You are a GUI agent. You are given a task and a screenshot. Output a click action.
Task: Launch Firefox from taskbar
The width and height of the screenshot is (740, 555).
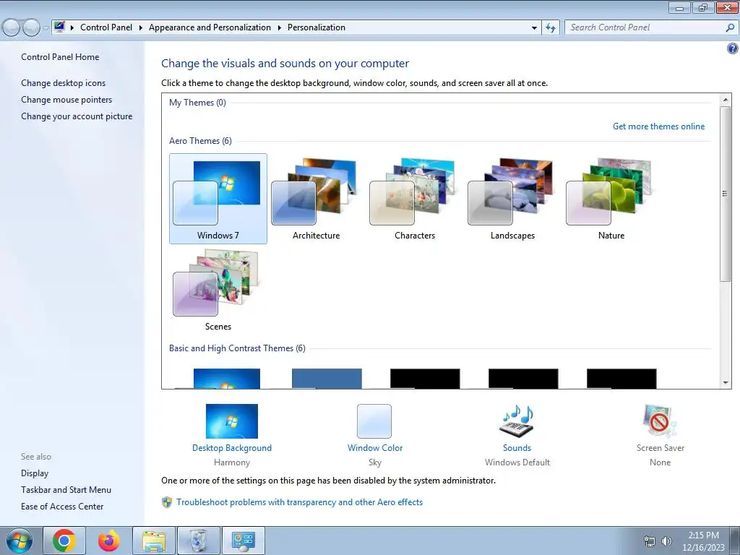pos(108,541)
